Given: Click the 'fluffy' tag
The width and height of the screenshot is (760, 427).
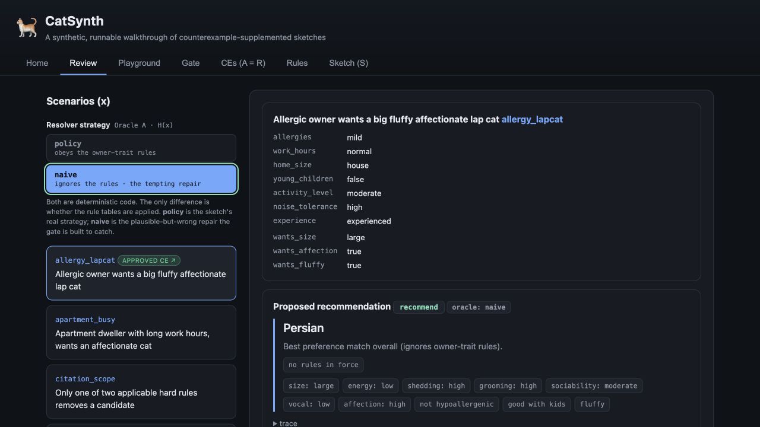Looking at the screenshot, I should click(x=592, y=404).
